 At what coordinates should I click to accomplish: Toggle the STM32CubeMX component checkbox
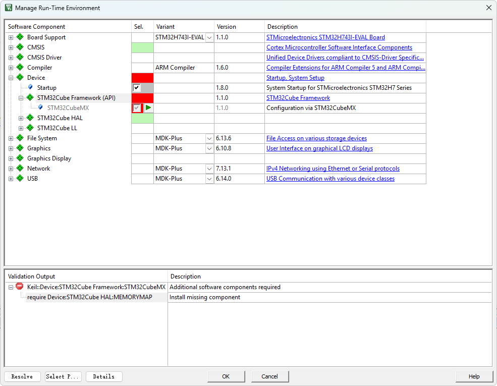click(137, 108)
